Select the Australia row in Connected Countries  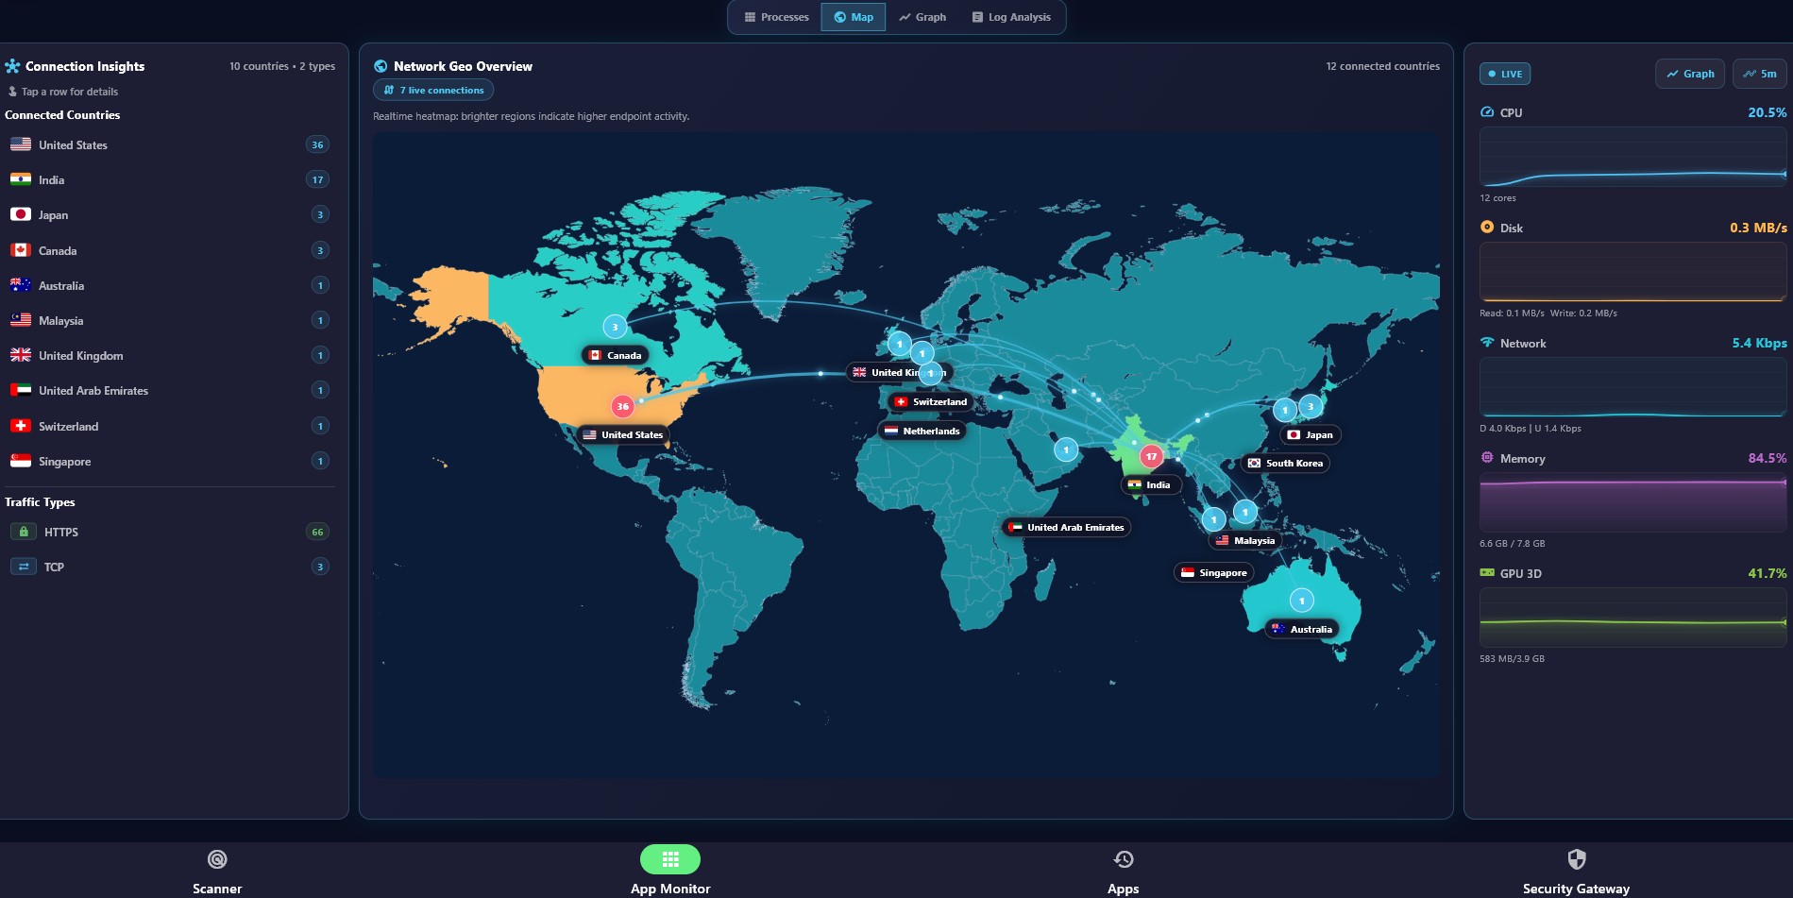(170, 285)
